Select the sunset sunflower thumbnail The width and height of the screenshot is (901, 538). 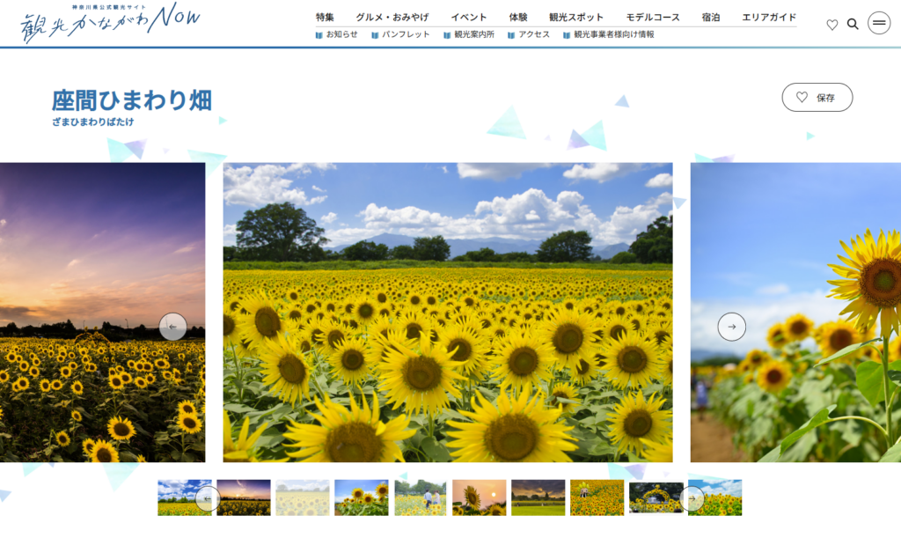(479, 497)
